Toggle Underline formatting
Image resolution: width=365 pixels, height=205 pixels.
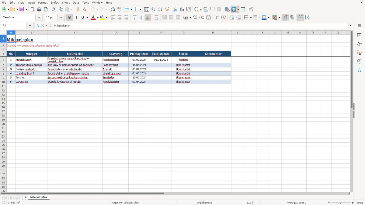[x=82, y=18]
